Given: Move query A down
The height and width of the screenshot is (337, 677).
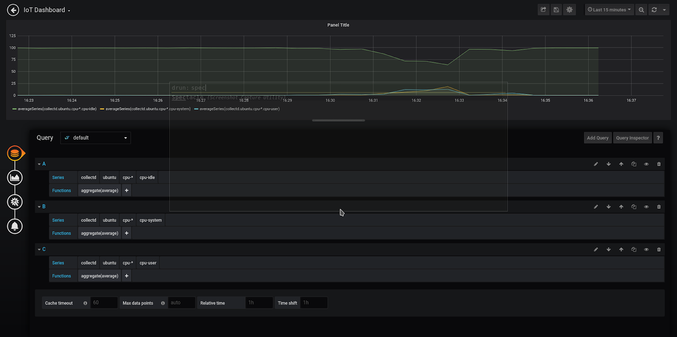Looking at the screenshot, I should click(609, 164).
